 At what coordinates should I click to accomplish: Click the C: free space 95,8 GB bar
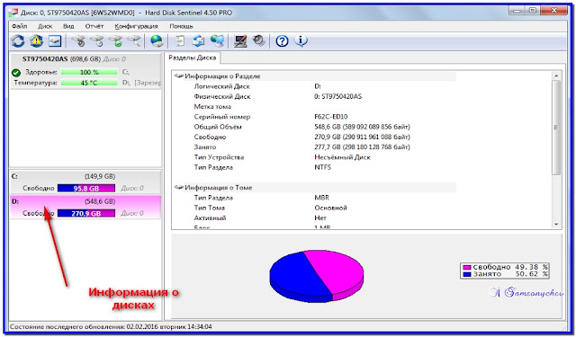coord(86,189)
